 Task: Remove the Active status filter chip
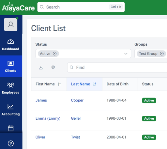click(54, 53)
